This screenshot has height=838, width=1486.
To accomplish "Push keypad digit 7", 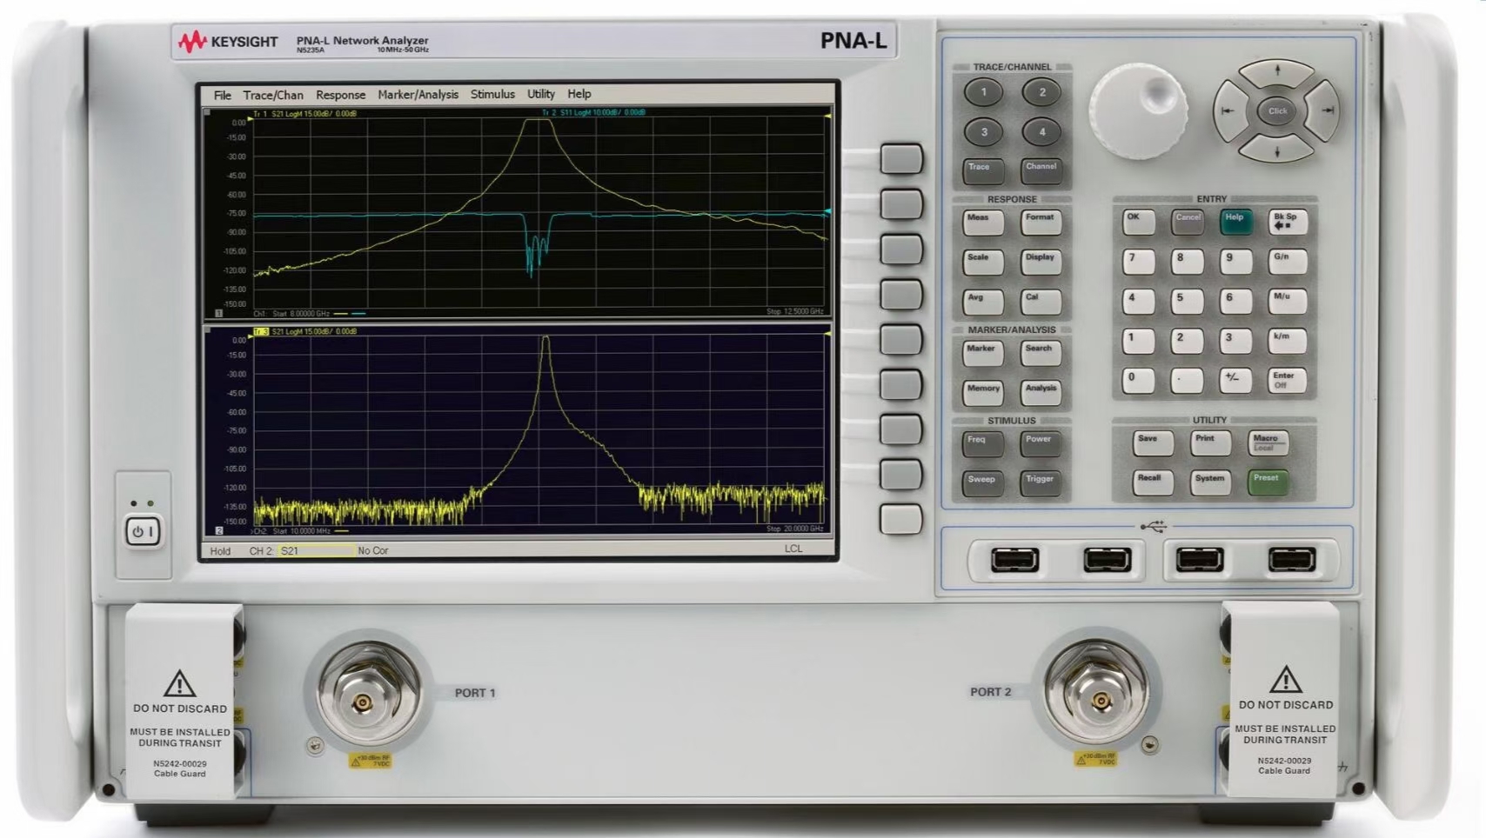I will [x=1138, y=262].
